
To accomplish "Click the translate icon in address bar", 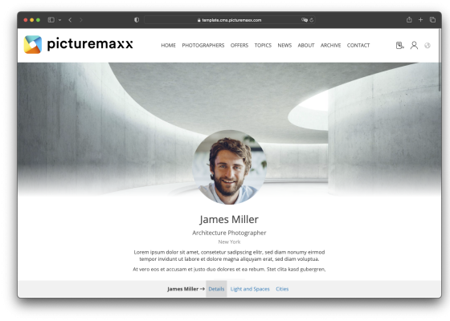I will click(305, 20).
